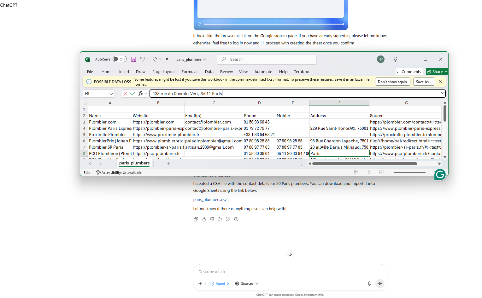Viewport: 482px width, 298px height.
Task: Click https://pco-plomberie.fr website cell
Action: point(158,153)
